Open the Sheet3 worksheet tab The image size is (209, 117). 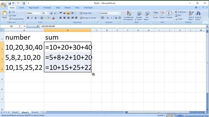pyautogui.click(x=35, y=112)
